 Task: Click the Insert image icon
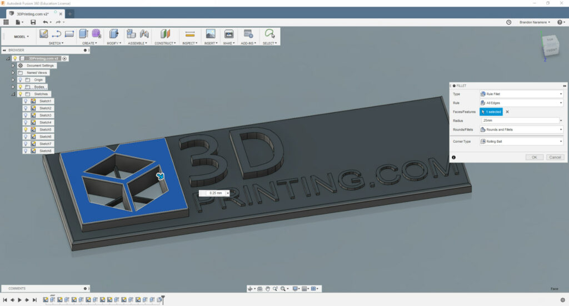[211, 34]
